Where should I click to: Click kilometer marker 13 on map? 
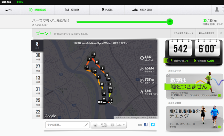coord(102,84)
